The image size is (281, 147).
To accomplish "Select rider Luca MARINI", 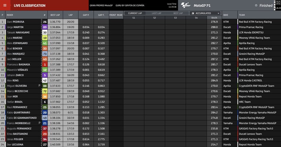I will (x=15, y=38).
